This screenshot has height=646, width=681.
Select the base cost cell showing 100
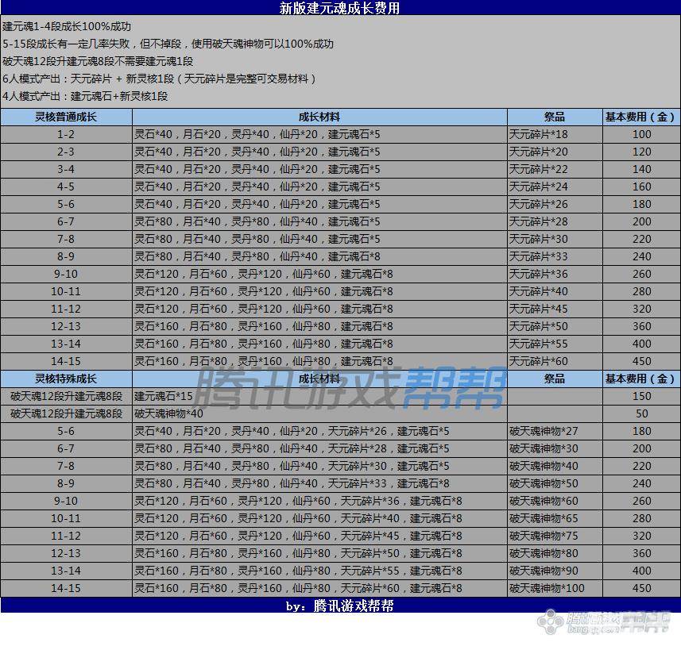click(x=641, y=134)
